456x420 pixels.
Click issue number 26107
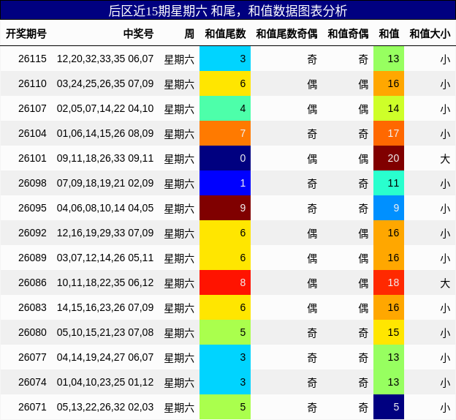[x=32, y=108]
